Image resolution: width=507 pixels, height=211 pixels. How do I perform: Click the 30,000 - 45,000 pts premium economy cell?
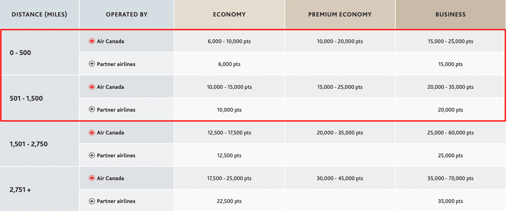tap(340, 178)
